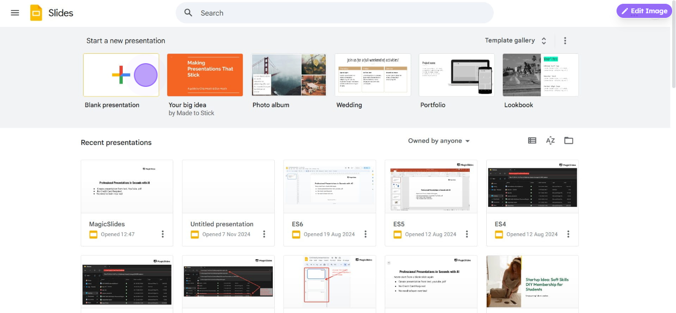Switch to list view
Screen dimensions: 676x313
(x=532, y=141)
